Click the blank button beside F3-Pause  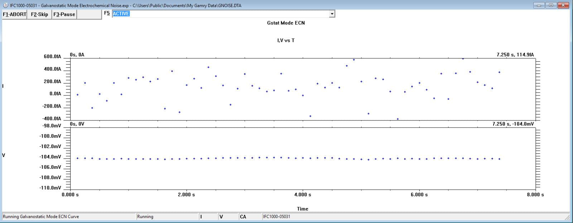[89, 14]
